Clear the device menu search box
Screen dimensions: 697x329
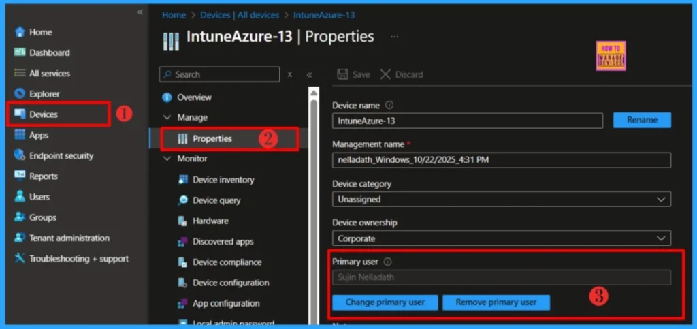289,74
